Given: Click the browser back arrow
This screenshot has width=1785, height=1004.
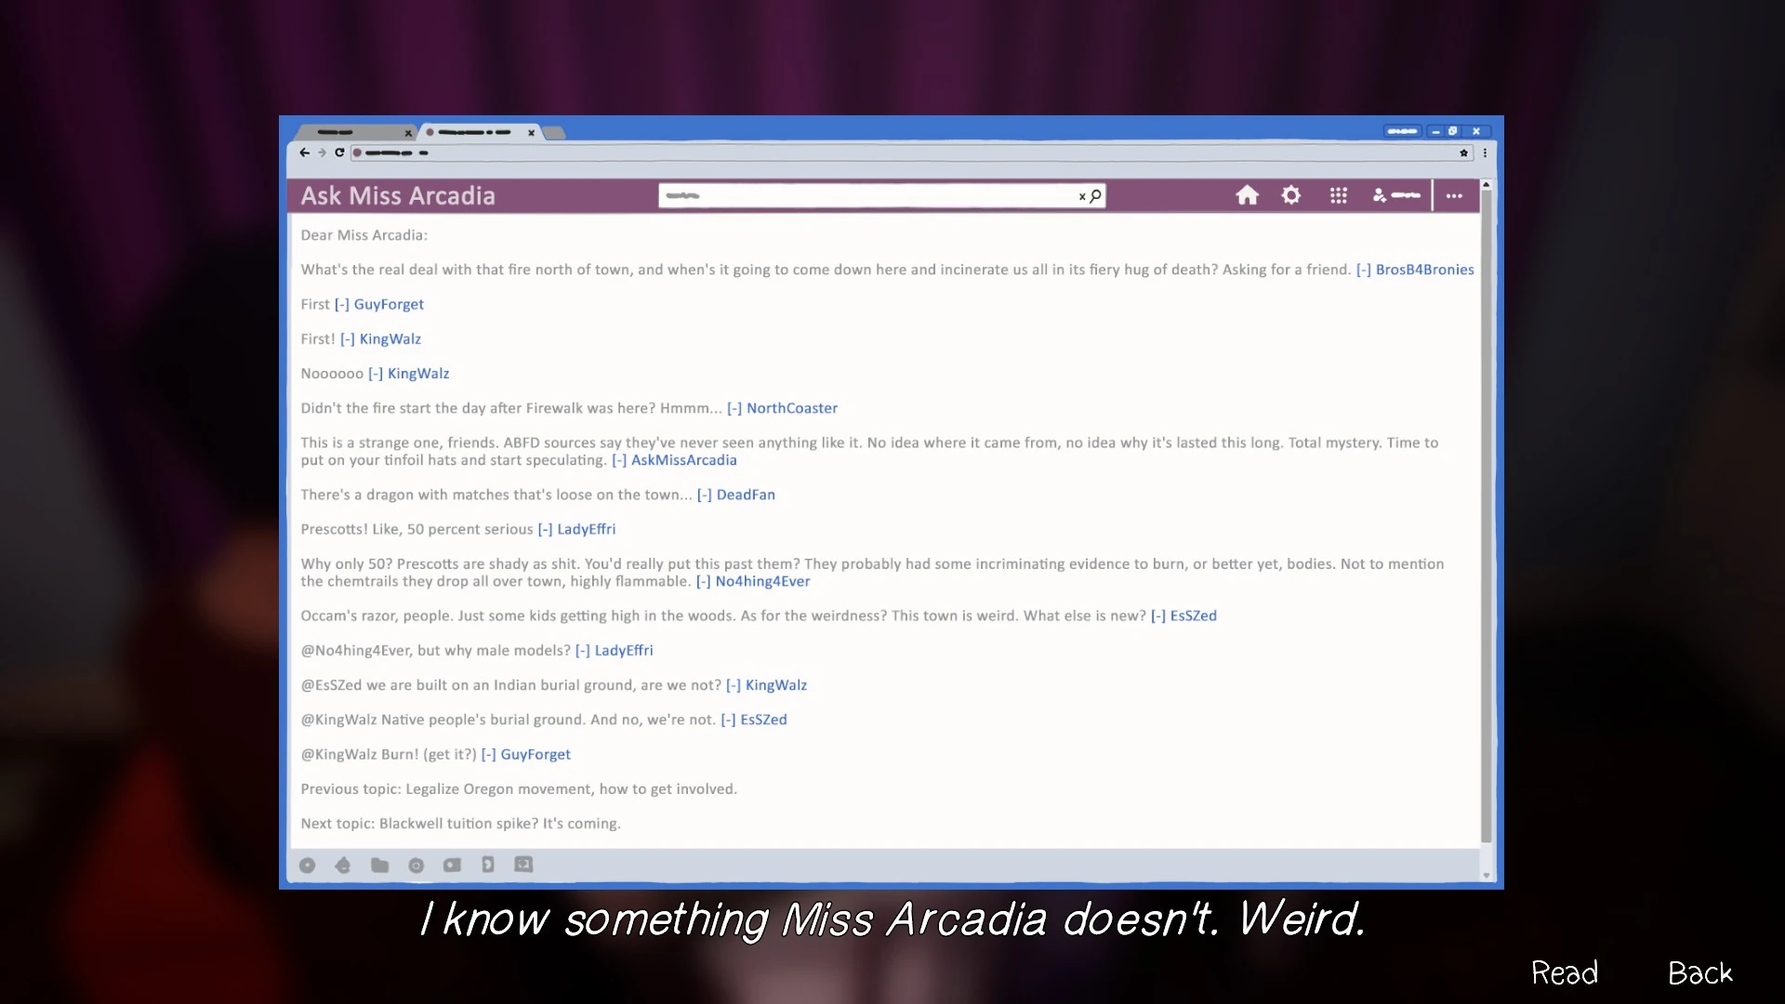Looking at the screenshot, I should coord(304,152).
